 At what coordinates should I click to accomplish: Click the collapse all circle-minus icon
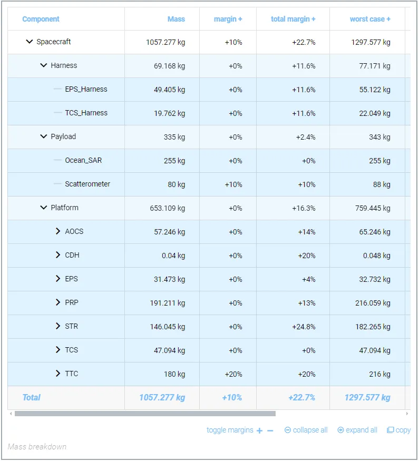(x=287, y=430)
